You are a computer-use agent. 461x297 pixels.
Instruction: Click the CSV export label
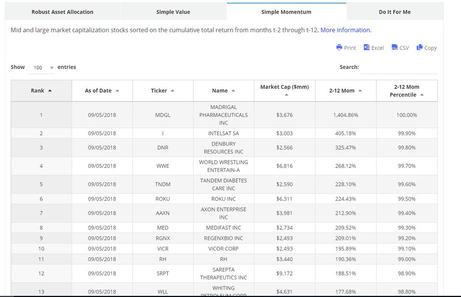pyautogui.click(x=404, y=48)
